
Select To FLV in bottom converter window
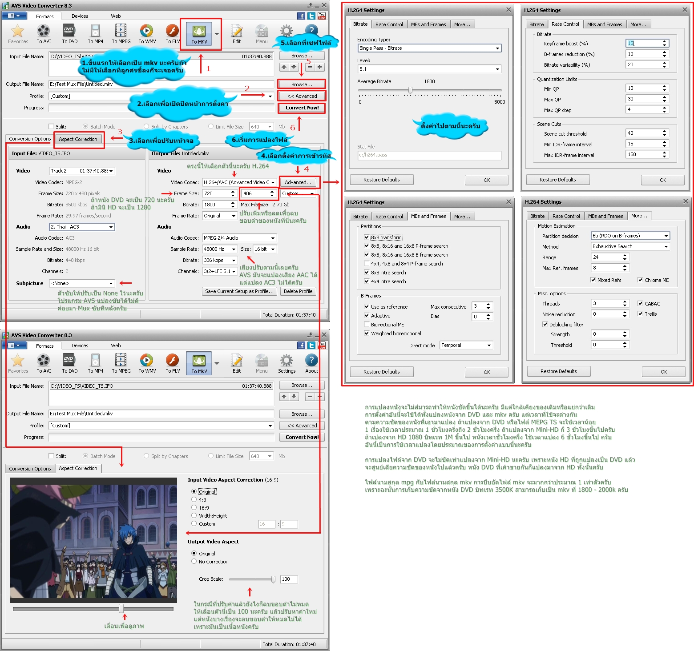click(x=173, y=364)
